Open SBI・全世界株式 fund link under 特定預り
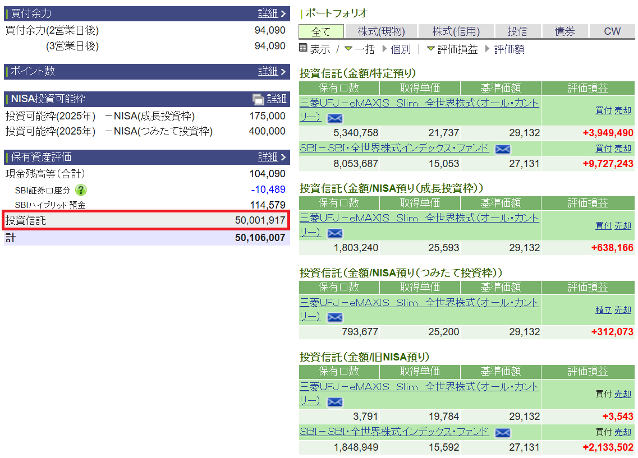 [x=394, y=148]
